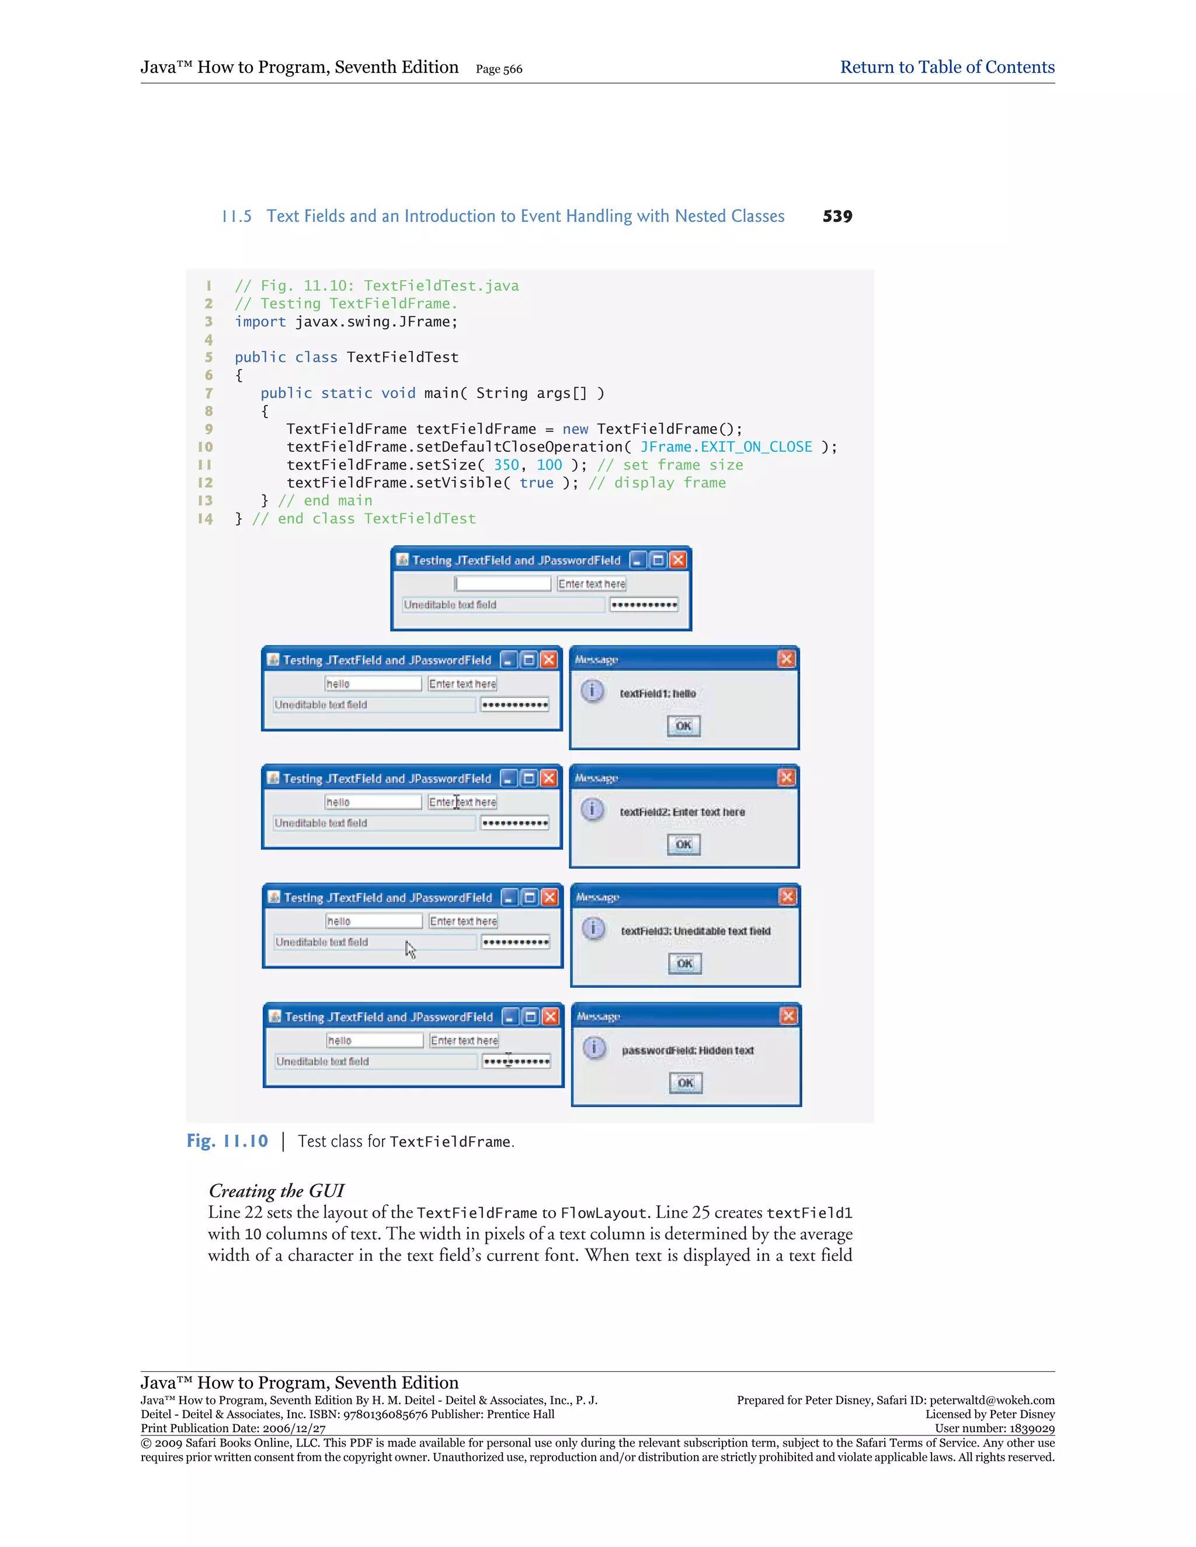Viewport: 1196px width, 1547px height.
Task: Click the Java icon in topmost window title bar
Action: click(402, 560)
